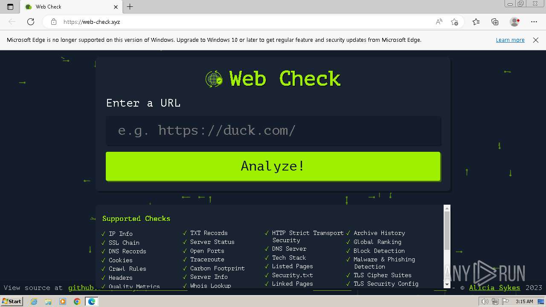Screen dimensions: 546x307
Task: Launch Internet Explorer from taskbar
Action: tap(34, 301)
